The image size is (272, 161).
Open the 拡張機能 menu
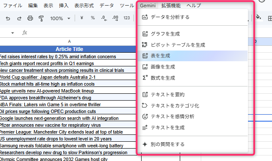pyautogui.click(x=171, y=6)
